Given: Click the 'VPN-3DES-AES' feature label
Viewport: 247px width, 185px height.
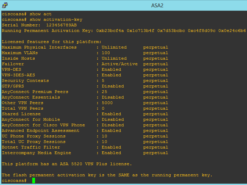Looking at the screenshot, I should coord(18,75).
